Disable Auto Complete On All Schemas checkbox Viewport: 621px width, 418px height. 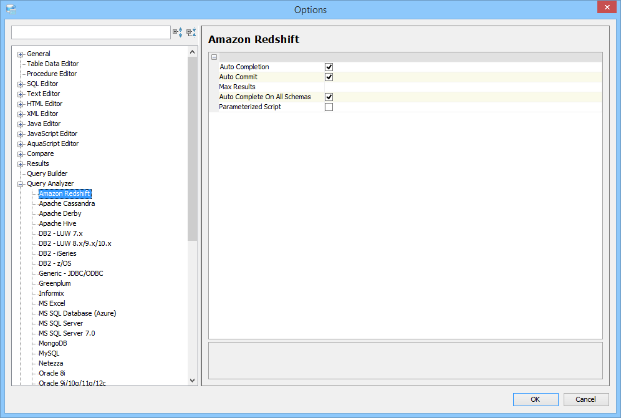pos(329,97)
